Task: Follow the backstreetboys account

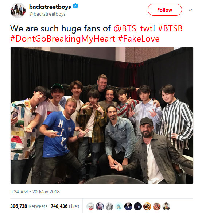Action: 165,10
